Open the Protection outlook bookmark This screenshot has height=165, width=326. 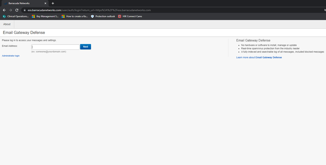tap(103, 16)
